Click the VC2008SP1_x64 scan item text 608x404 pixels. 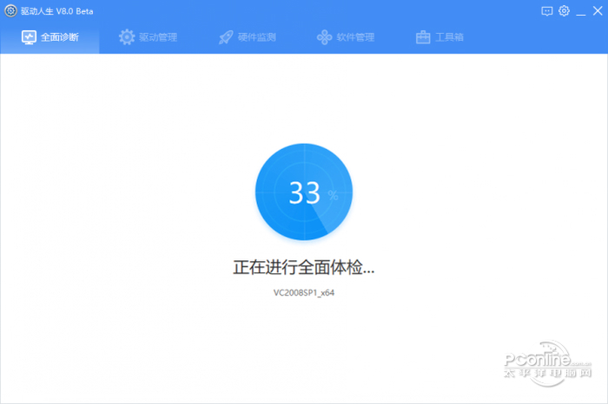pyautogui.click(x=304, y=292)
